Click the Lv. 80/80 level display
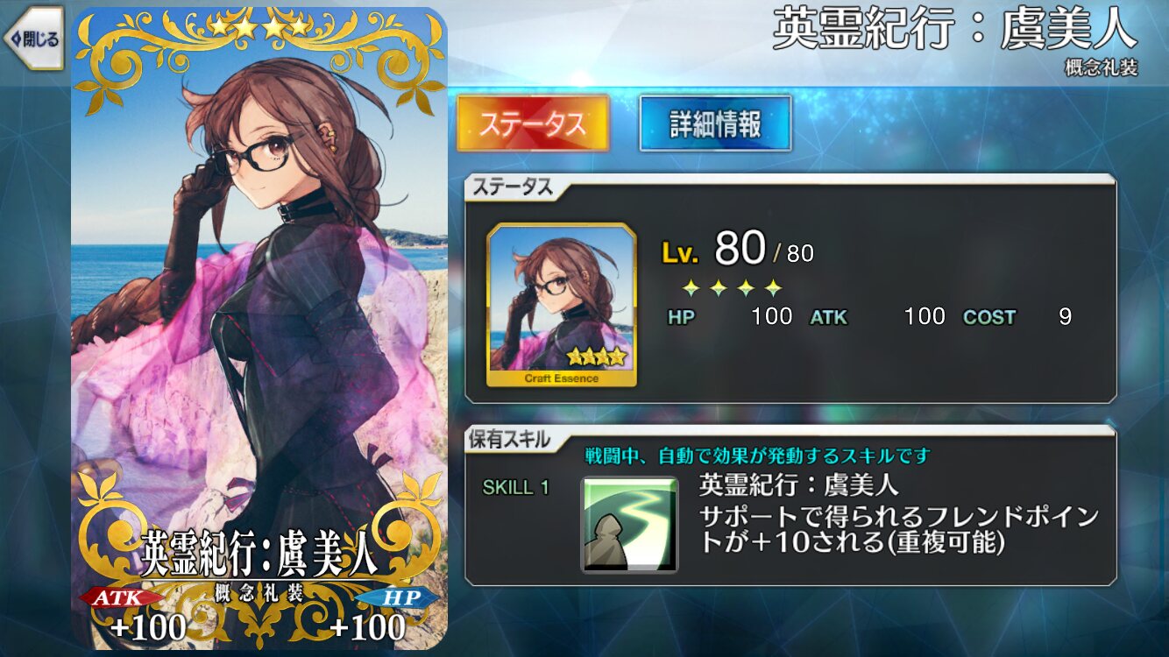This screenshot has width=1169, height=657. click(737, 251)
